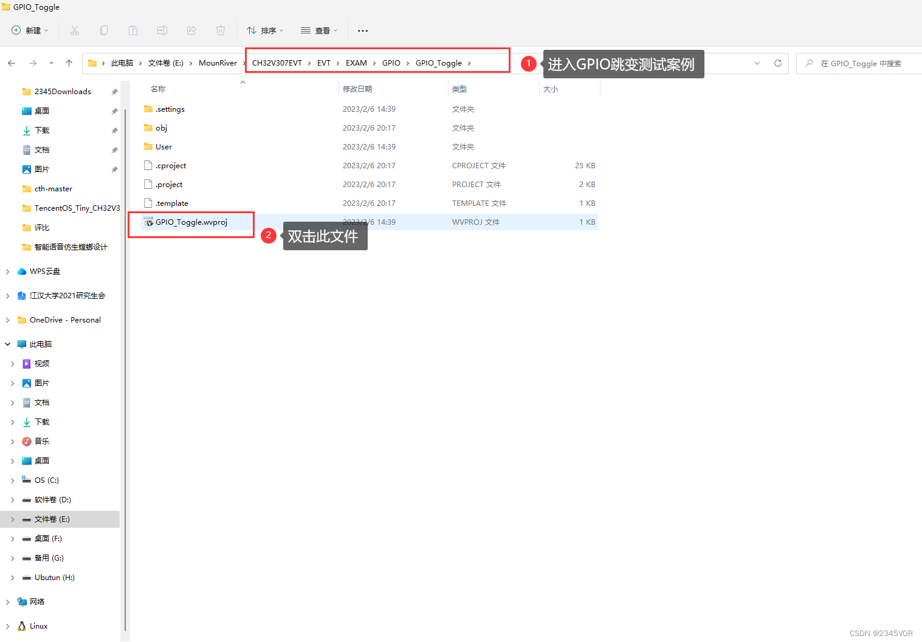Click the MounRiver breadcrumb segment
Image resolution: width=922 pixels, height=642 pixels.
click(218, 63)
